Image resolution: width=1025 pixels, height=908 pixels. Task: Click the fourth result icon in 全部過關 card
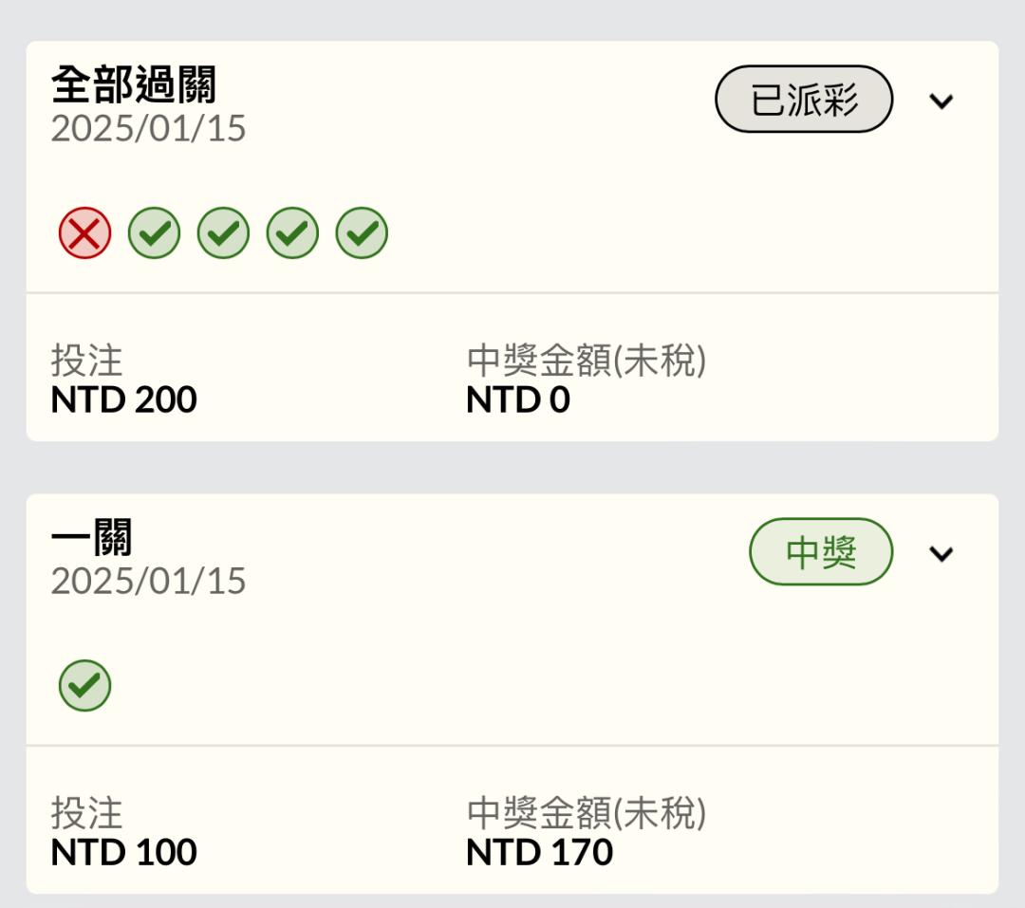click(293, 232)
